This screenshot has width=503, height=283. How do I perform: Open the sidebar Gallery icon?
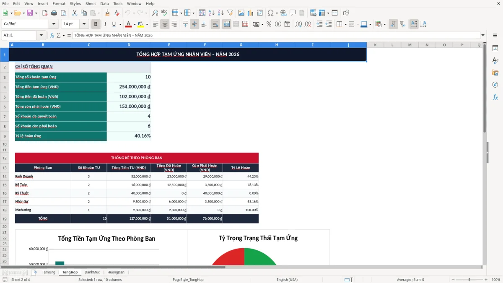click(x=495, y=73)
